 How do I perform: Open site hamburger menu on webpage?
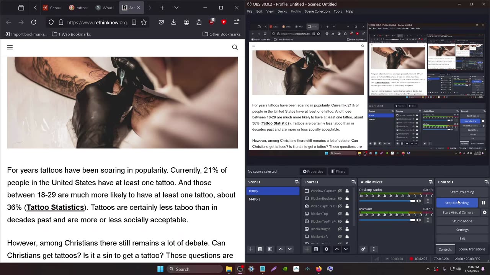coord(10,47)
